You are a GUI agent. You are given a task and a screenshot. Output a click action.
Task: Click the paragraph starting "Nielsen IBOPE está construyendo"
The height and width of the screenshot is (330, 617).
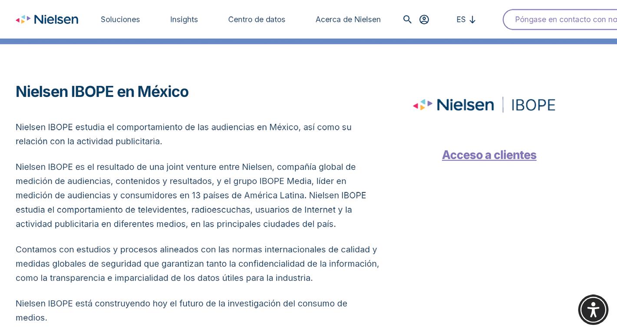click(181, 310)
